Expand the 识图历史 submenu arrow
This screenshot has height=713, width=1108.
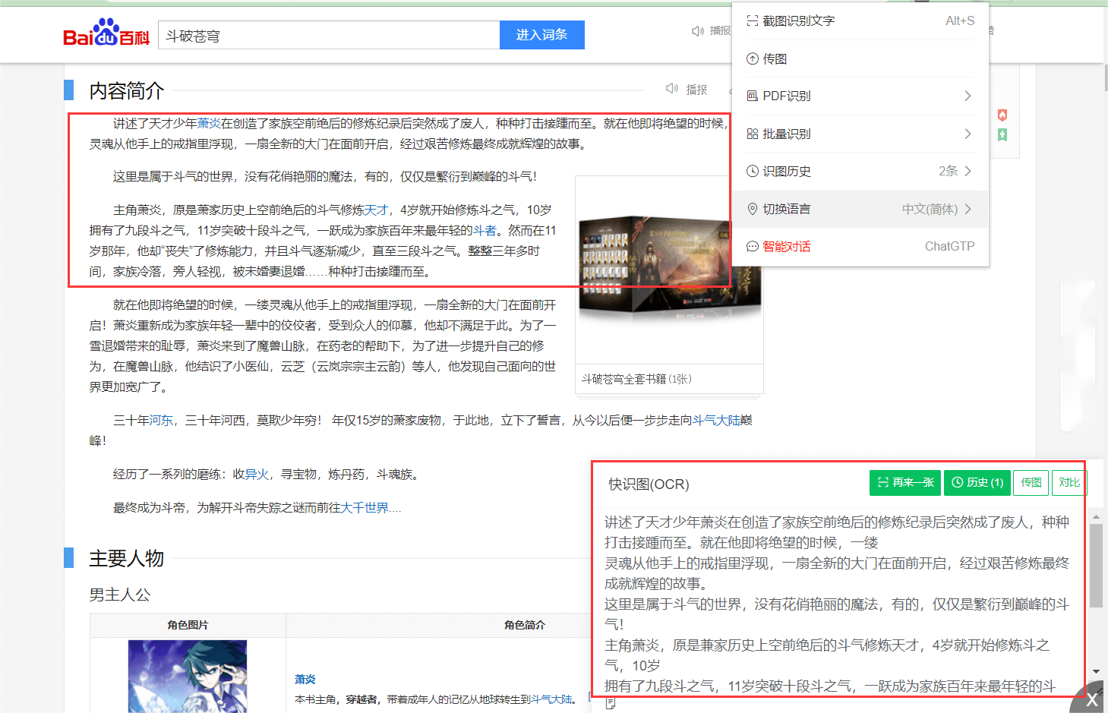click(x=968, y=171)
